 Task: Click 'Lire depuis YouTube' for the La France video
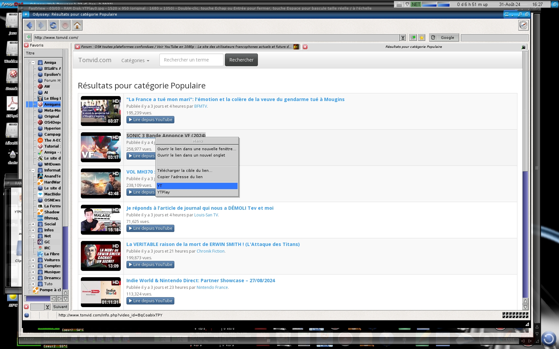pyautogui.click(x=150, y=120)
